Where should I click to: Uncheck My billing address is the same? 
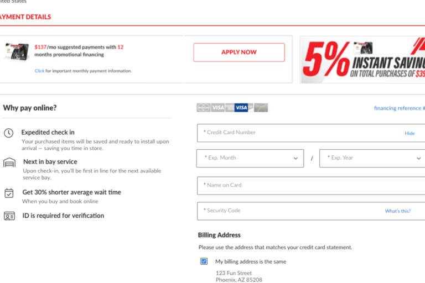[x=204, y=261]
